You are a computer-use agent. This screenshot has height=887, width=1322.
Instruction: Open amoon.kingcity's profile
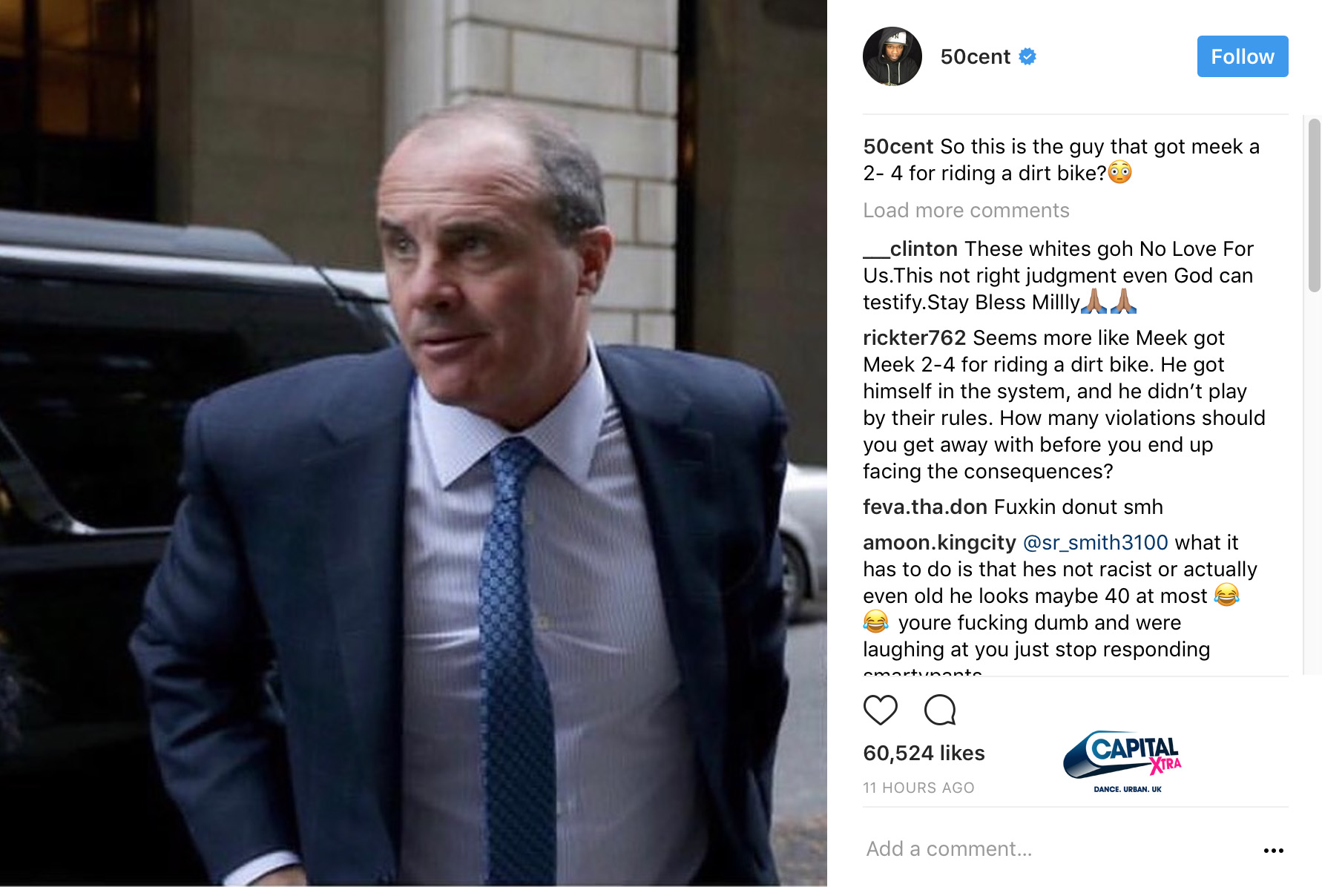pos(939,543)
